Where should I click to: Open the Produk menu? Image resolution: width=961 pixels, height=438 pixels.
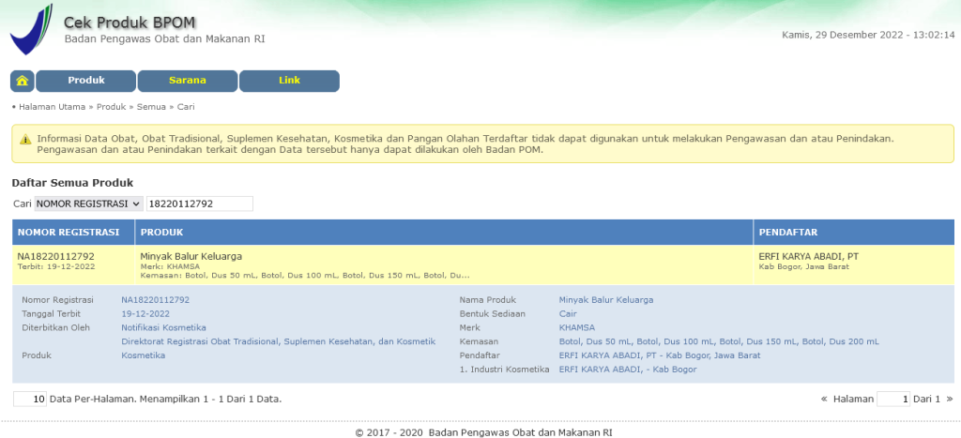pyautogui.click(x=85, y=81)
